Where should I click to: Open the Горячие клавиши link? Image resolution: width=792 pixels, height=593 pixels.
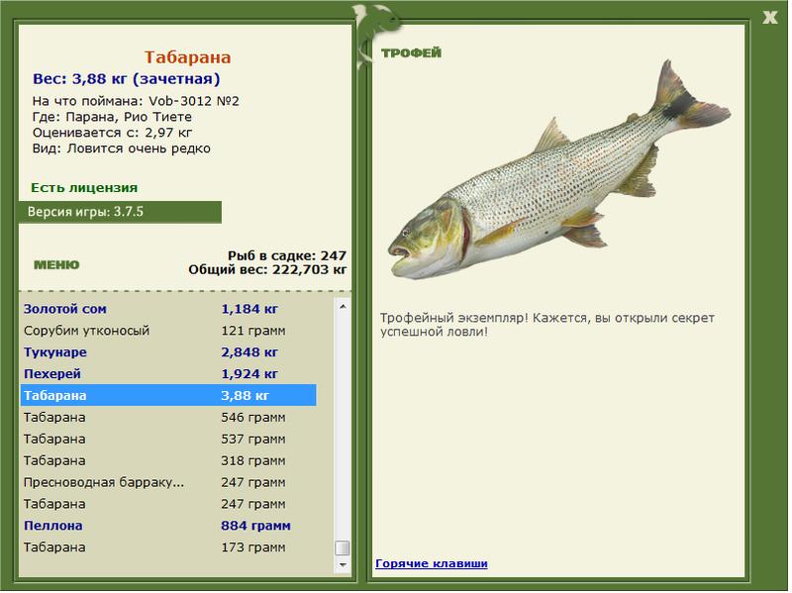click(431, 563)
